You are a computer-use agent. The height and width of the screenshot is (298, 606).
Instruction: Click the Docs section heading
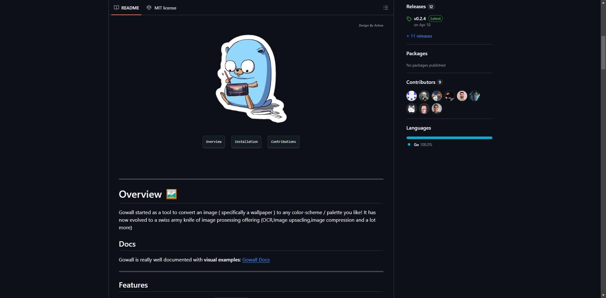point(127,244)
